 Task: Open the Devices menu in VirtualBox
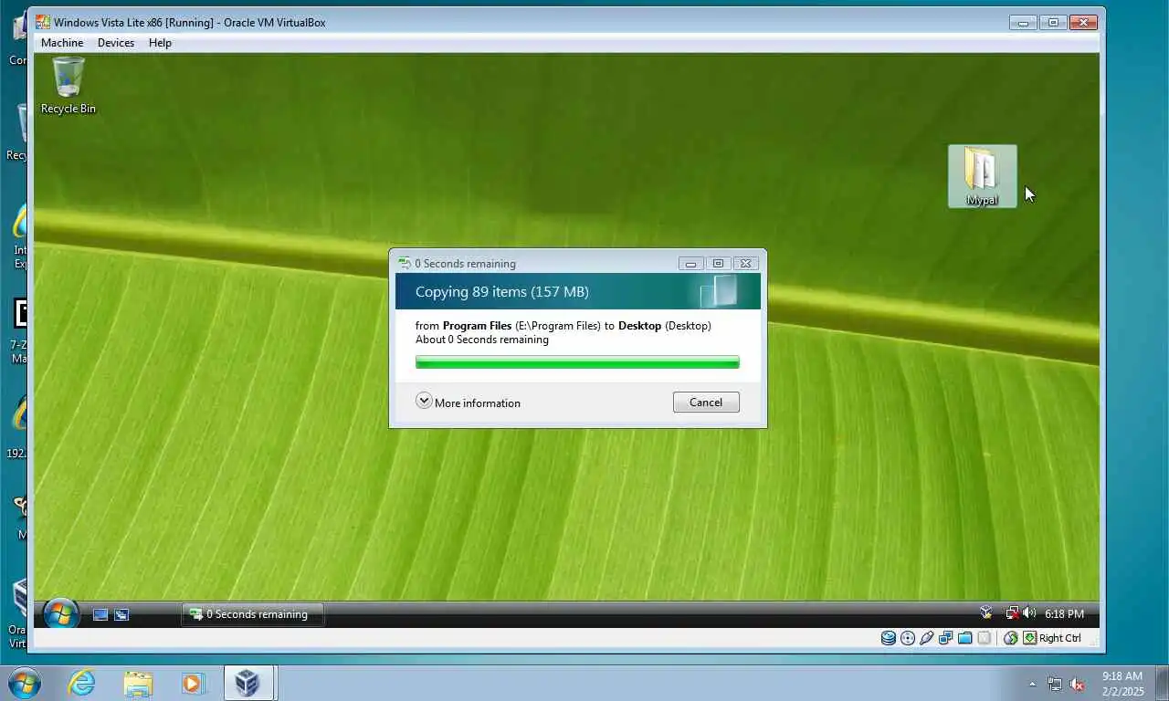[x=116, y=43]
